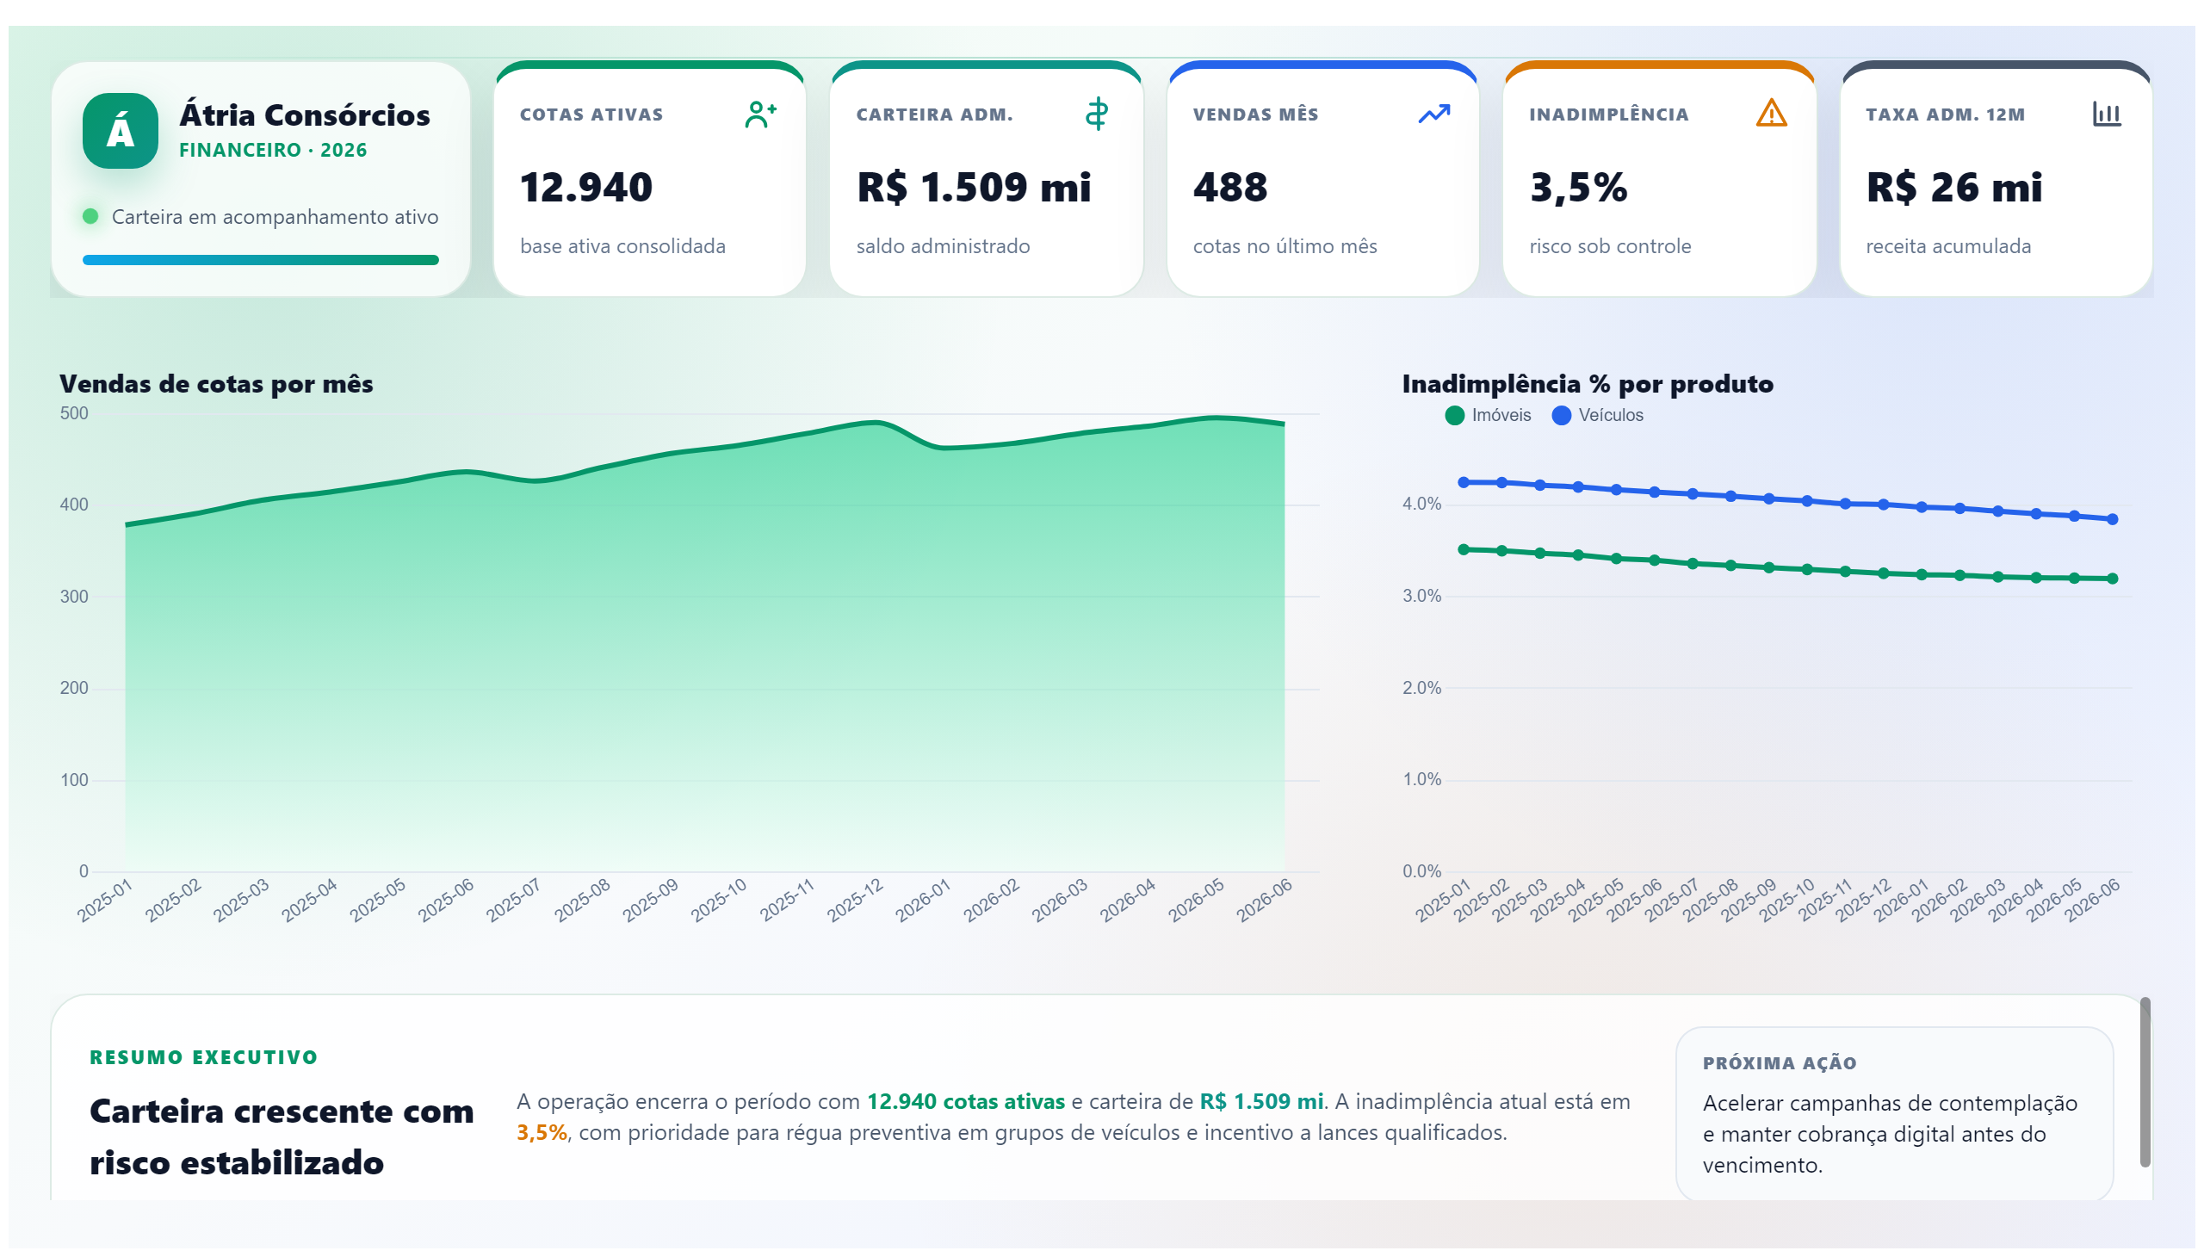
Task: Click the add-user icon in Cotas Ativas card
Action: (x=760, y=114)
